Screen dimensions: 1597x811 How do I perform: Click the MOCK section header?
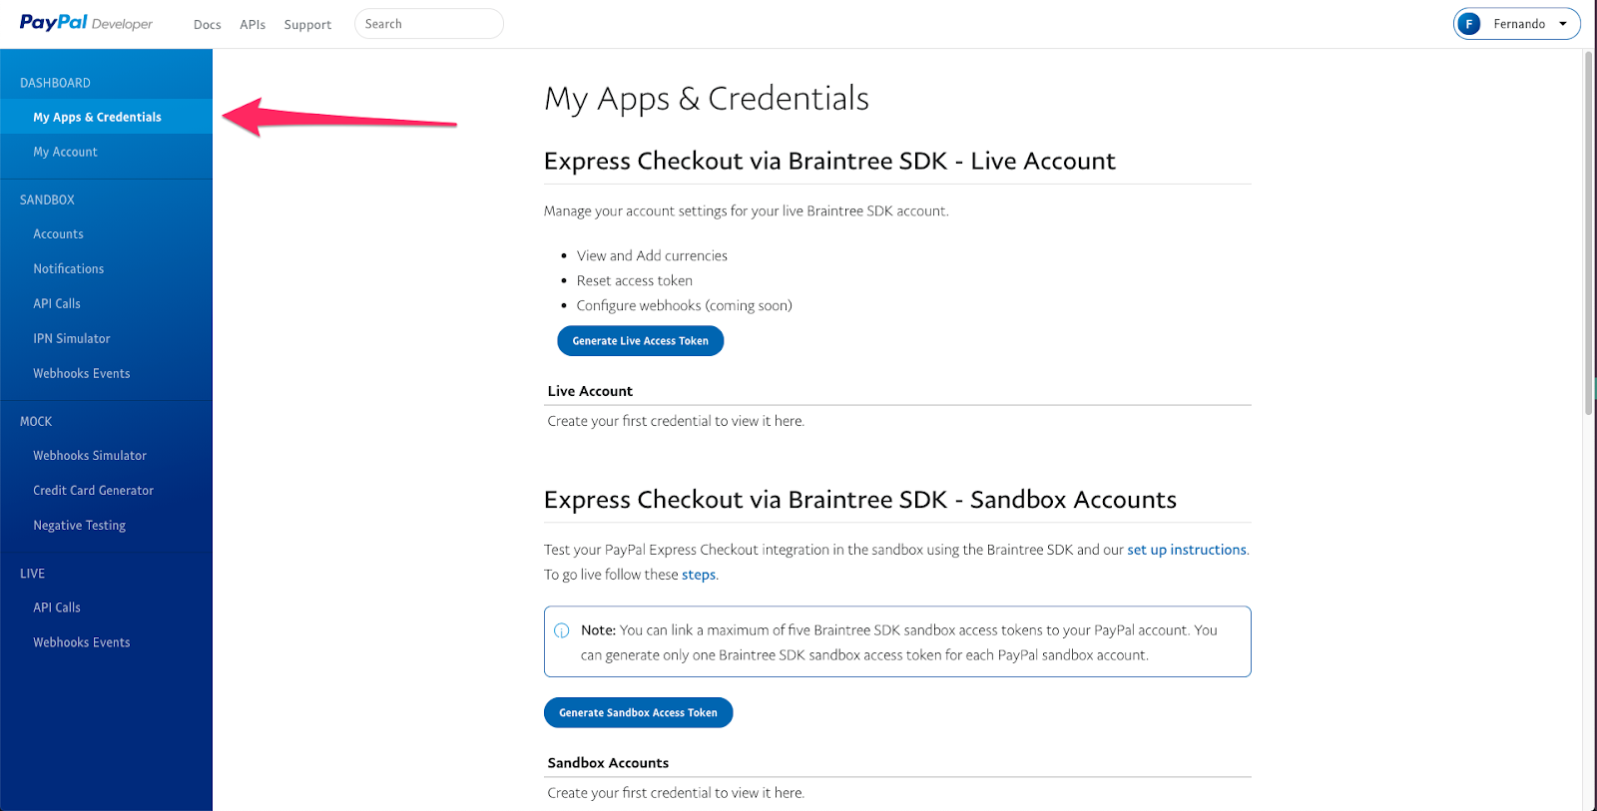click(36, 421)
